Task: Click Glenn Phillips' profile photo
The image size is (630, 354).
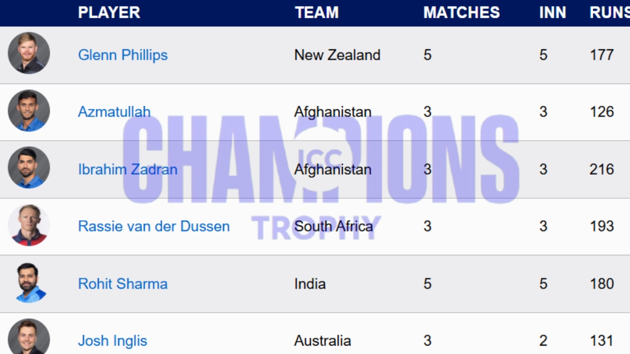Action: (29, 53)
